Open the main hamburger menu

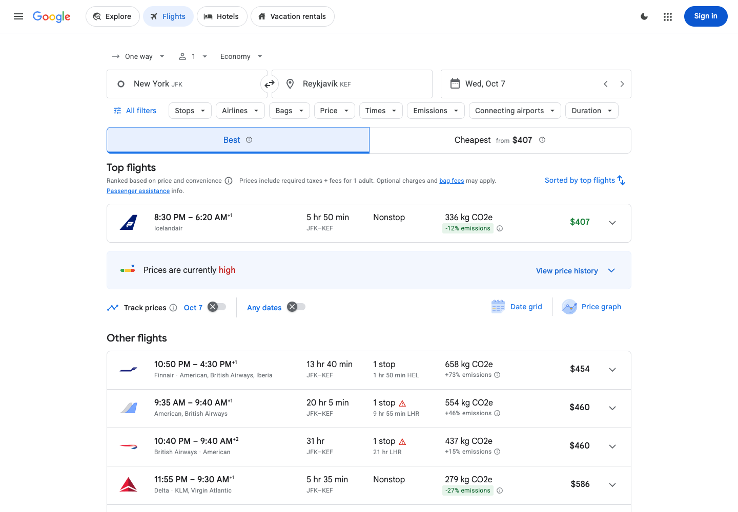[18, 16]
